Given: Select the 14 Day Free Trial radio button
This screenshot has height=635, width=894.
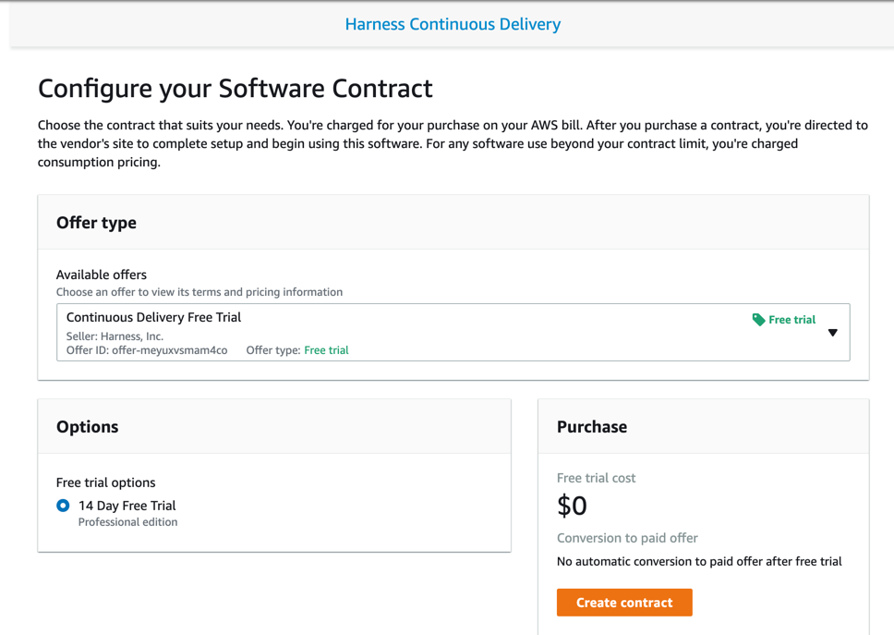Looking at the screenshot, I should (64, 506).
